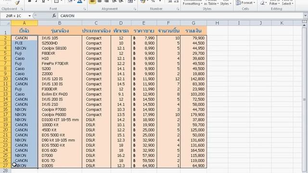Screen dimensions: 308x173
Task: Select column B header
Action: pyautogui.click(x=60, y=23)
